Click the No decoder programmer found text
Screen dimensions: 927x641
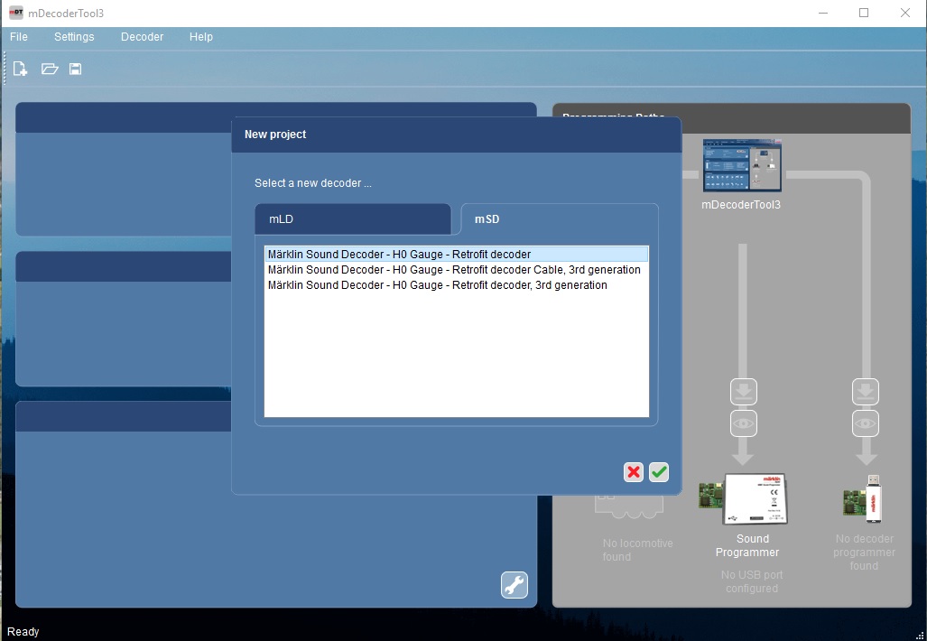865,553
